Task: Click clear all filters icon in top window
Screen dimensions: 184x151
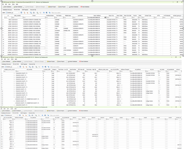Action: pyautogui.click(x=24, y=12)
